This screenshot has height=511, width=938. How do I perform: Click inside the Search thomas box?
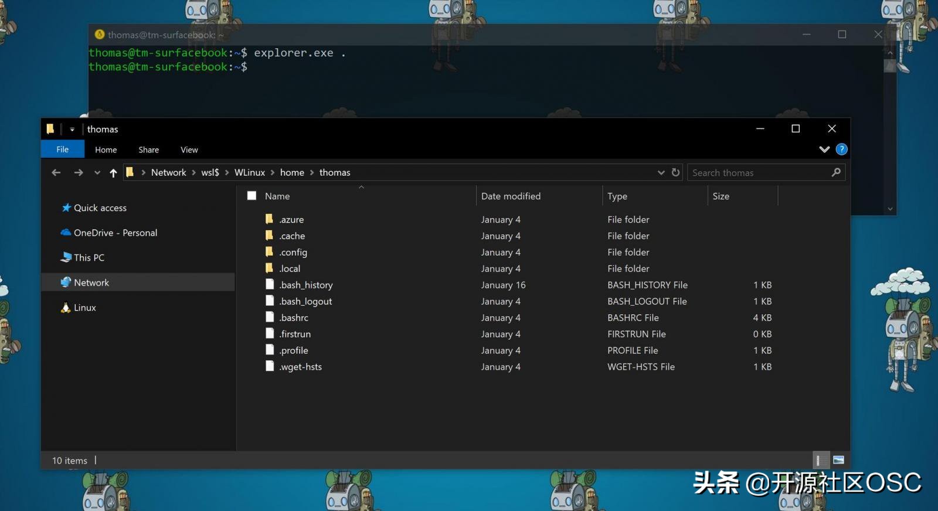click(x=759, y=173)
